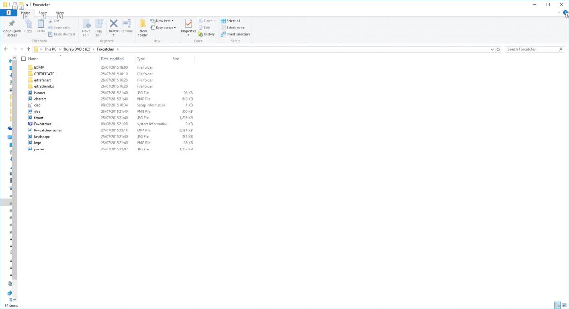The height and width of the screenshot is (309, 569).
Task: Sort by Date modified column
Action: click(112, 59)
